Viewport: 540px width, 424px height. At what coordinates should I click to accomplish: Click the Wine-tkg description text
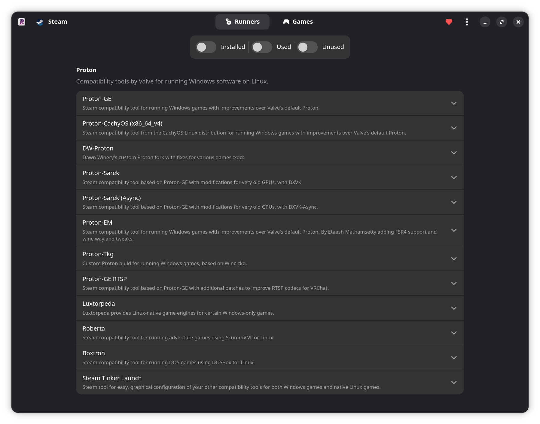tap(165, 263)
